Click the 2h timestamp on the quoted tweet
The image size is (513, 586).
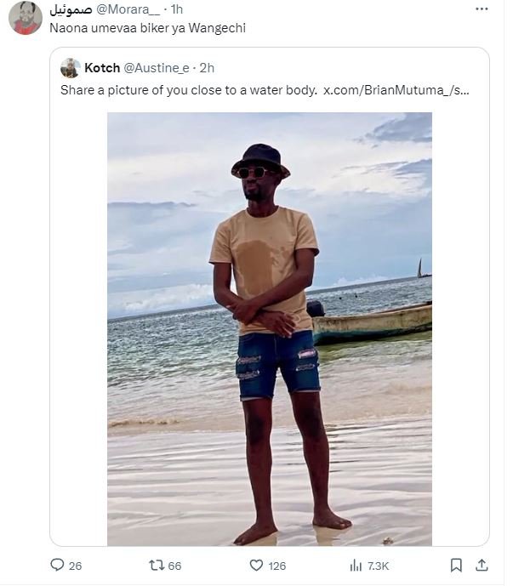click(207, 68)
